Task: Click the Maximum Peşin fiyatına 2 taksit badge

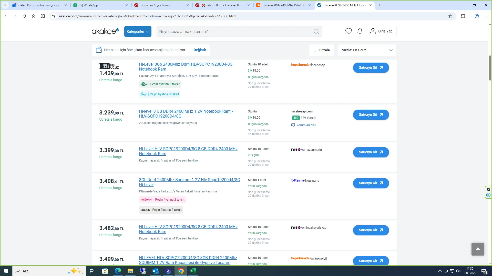Action: tap(162, 200)
